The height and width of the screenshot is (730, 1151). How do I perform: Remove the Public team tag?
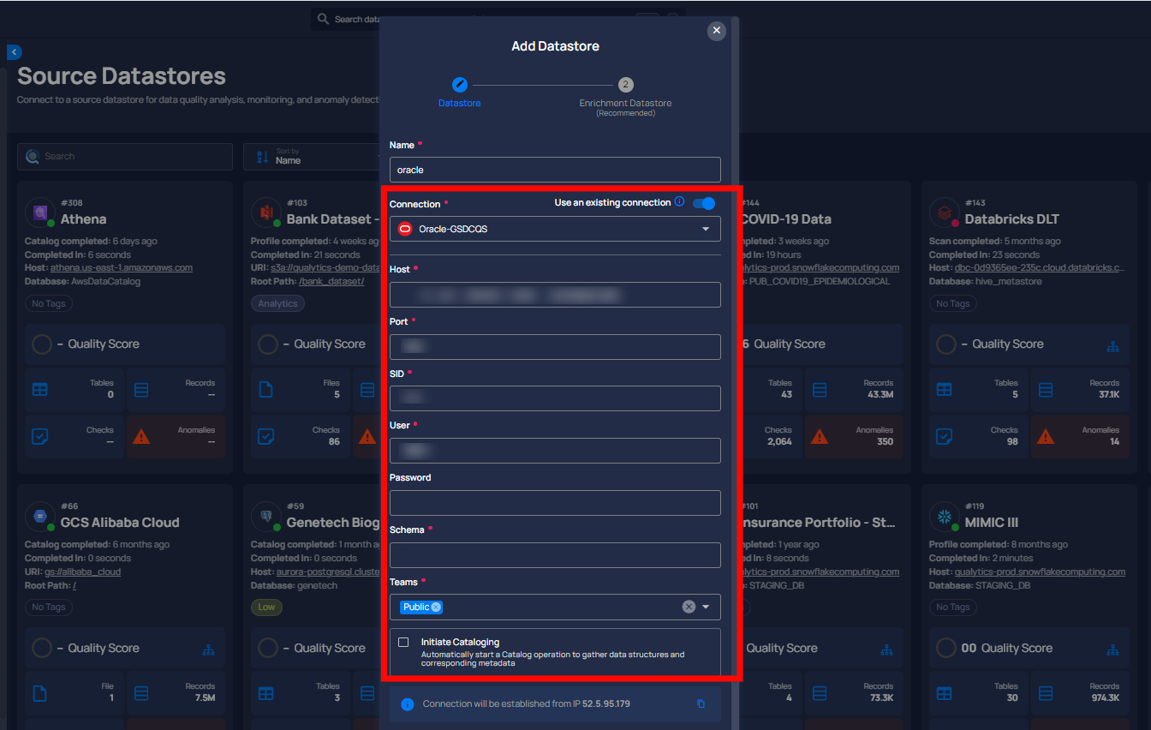[x=437, y=607]
